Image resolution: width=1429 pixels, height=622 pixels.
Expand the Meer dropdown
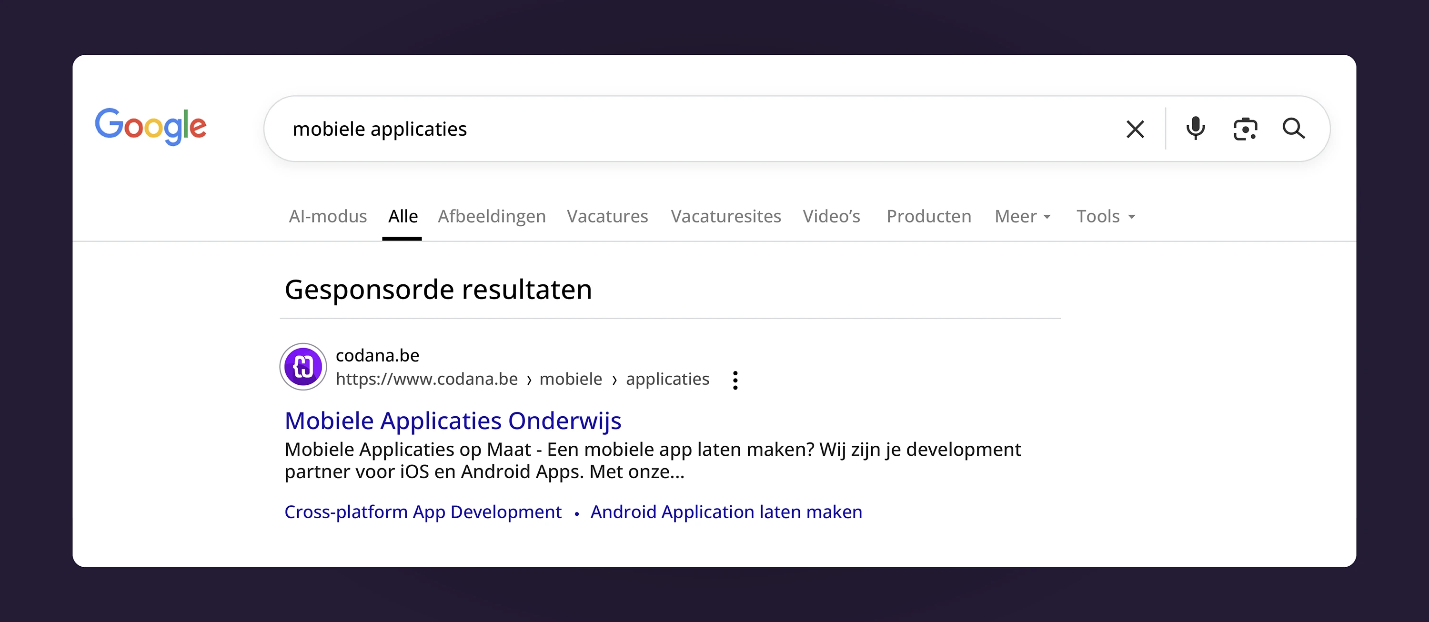click(x=1022, y=216)
